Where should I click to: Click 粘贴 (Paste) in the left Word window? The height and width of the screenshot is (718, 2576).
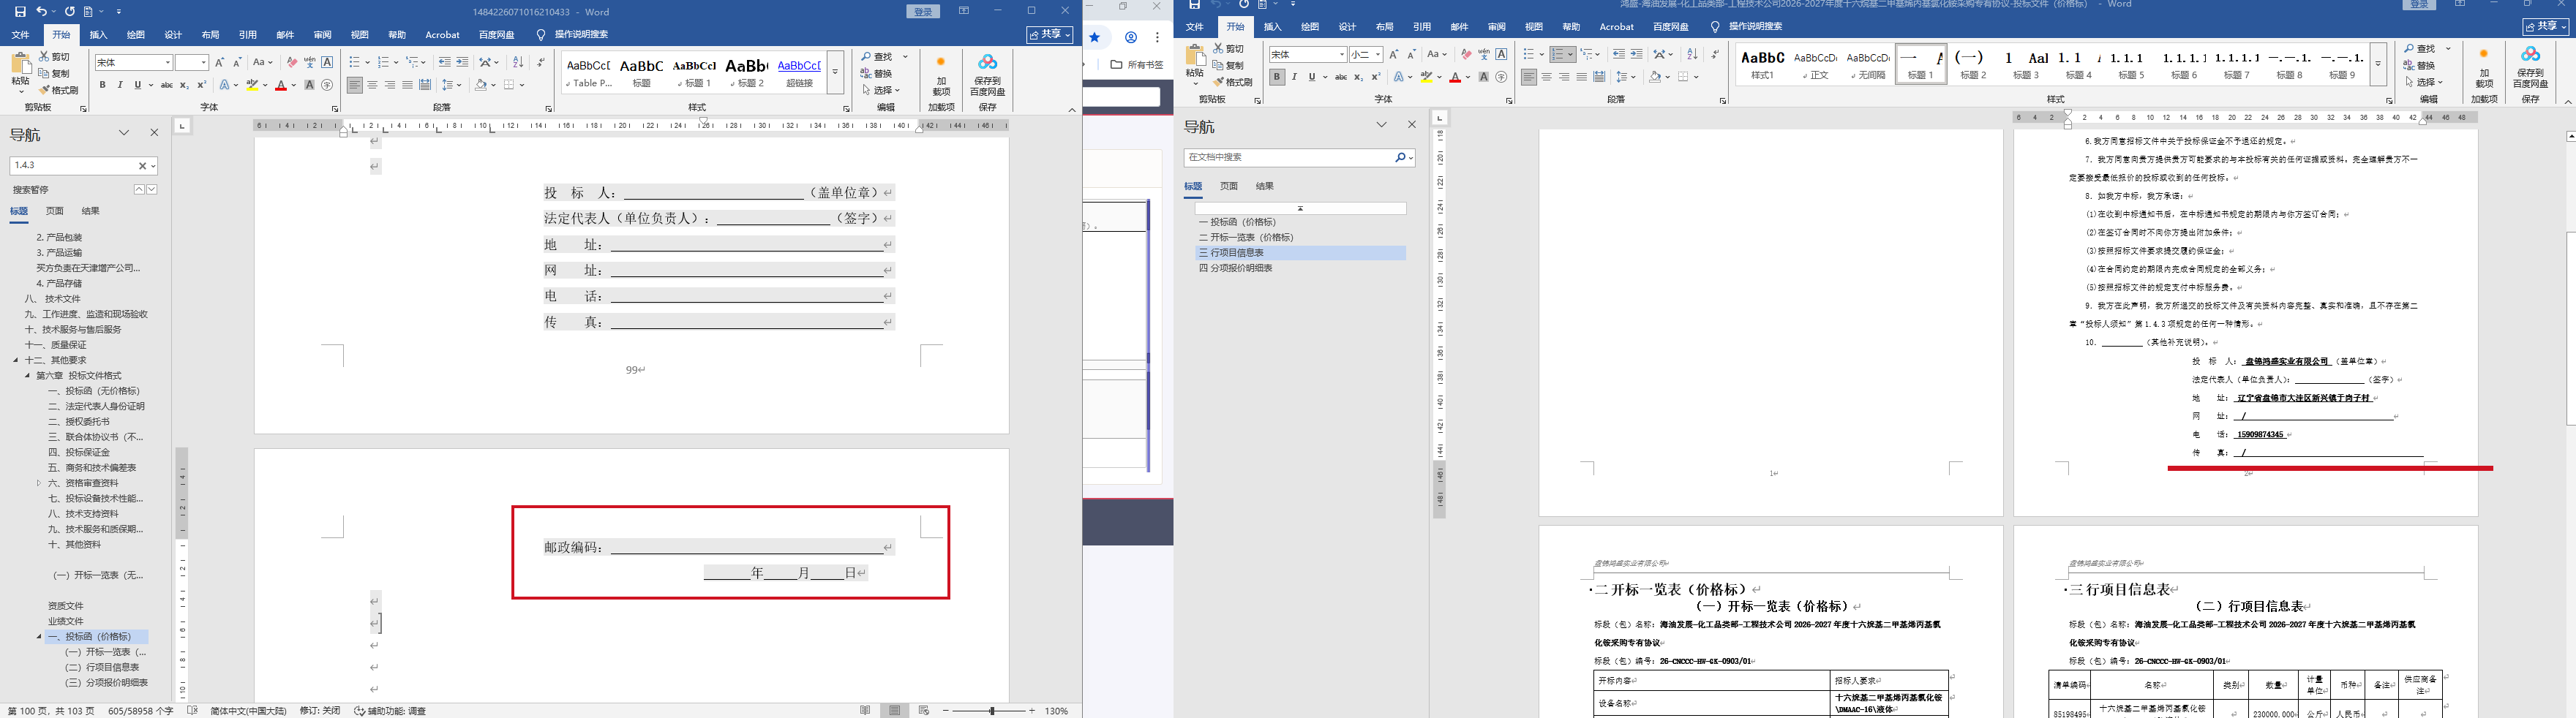(x=20, y=73)
